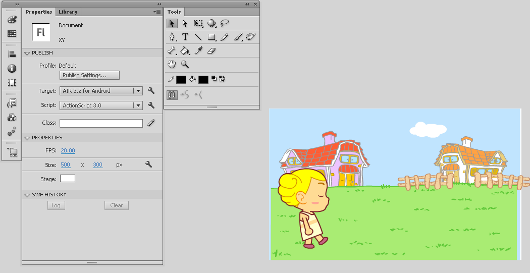Select the Eyedropper tool

198,50
